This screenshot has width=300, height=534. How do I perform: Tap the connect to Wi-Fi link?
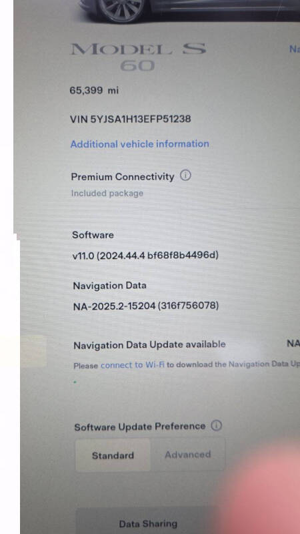[x=133, y=365]
